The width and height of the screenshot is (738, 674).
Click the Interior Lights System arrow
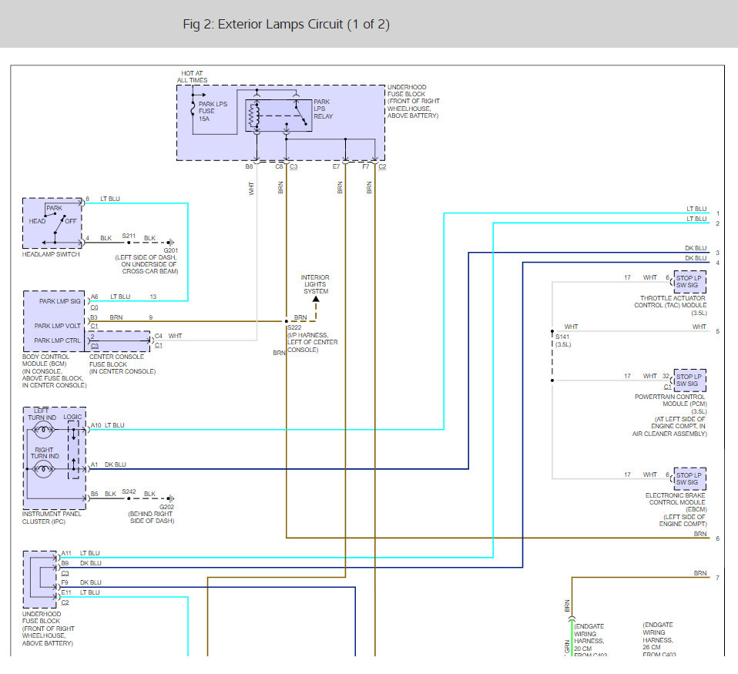pyautogui.click(x=315, y=300)
